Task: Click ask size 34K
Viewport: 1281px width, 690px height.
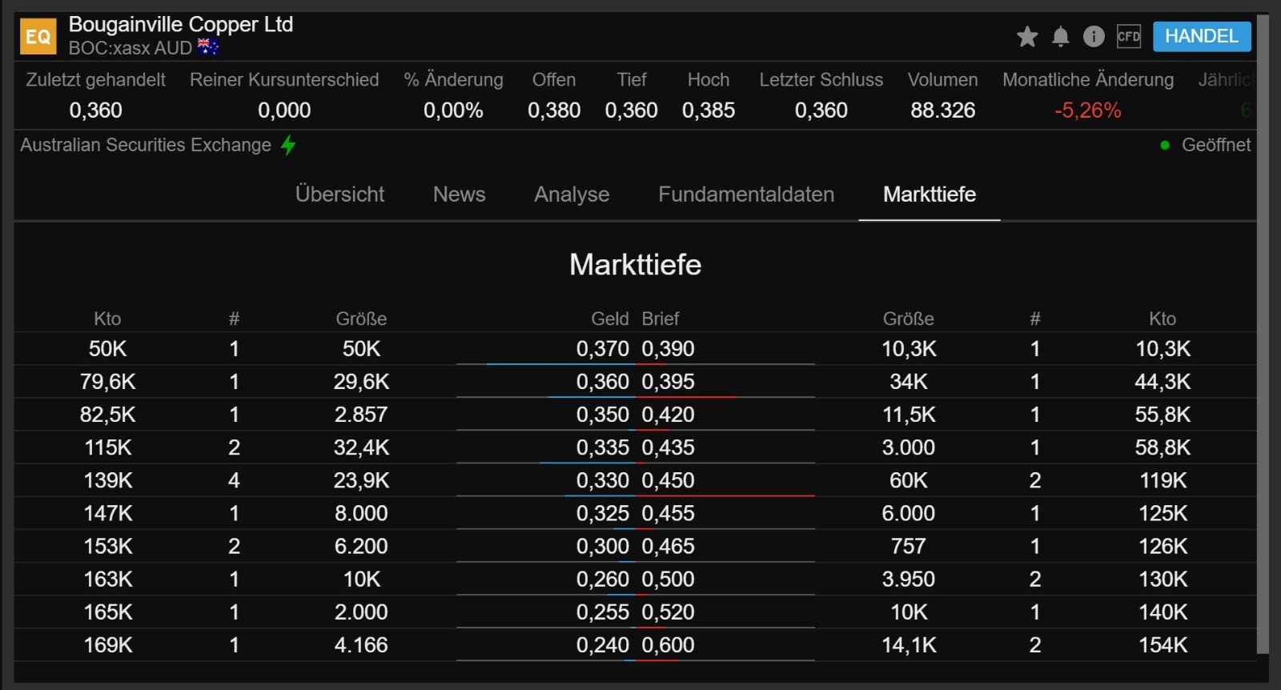Action: (x=909, y=382)
